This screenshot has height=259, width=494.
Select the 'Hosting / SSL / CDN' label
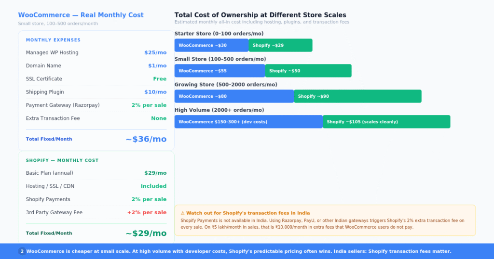[50, 186]
